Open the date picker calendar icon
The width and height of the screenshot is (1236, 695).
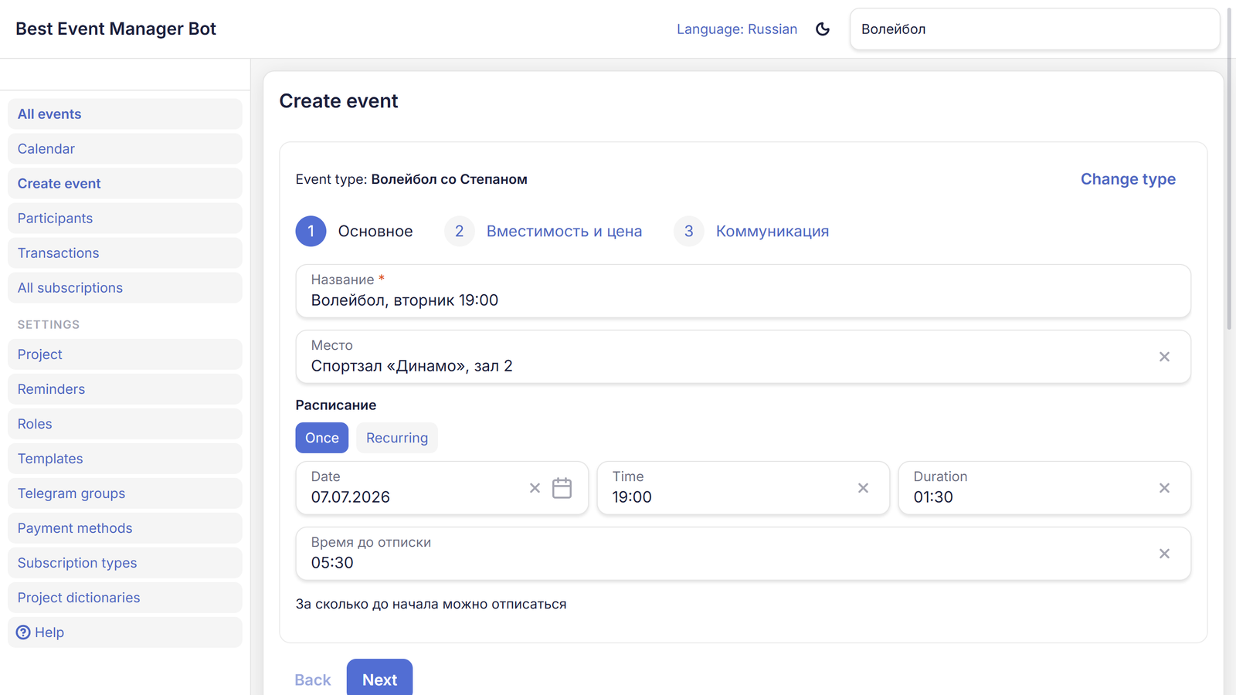click(x=562, y=488)
